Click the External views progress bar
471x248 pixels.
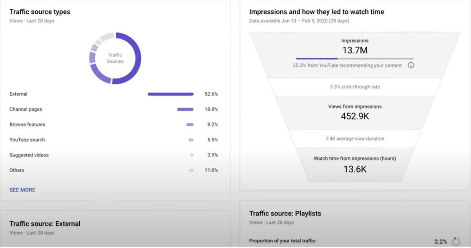pyautogui.click(x=170, y=94)
